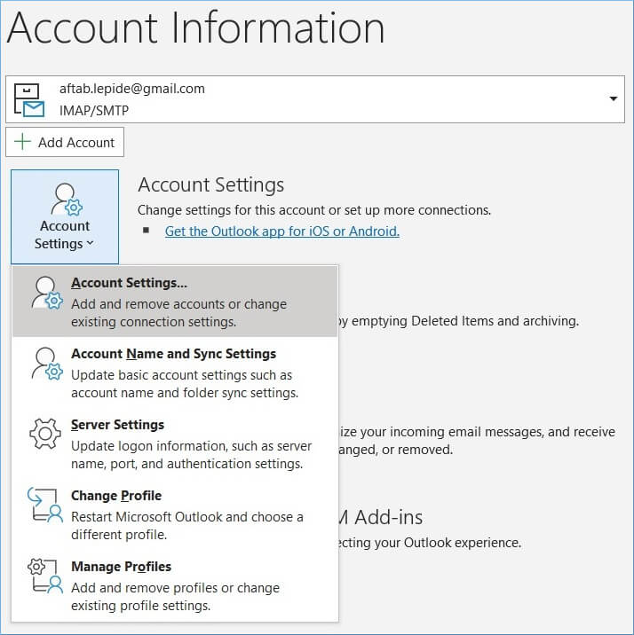
Task: Click the gear icon beside Server Settings
Action: pyautogui.click(x=45, y=434)
